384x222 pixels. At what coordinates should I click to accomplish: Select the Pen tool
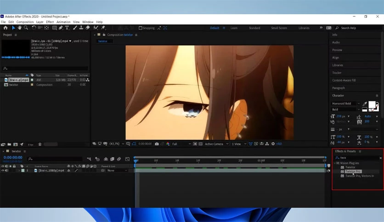pos(61,28)
